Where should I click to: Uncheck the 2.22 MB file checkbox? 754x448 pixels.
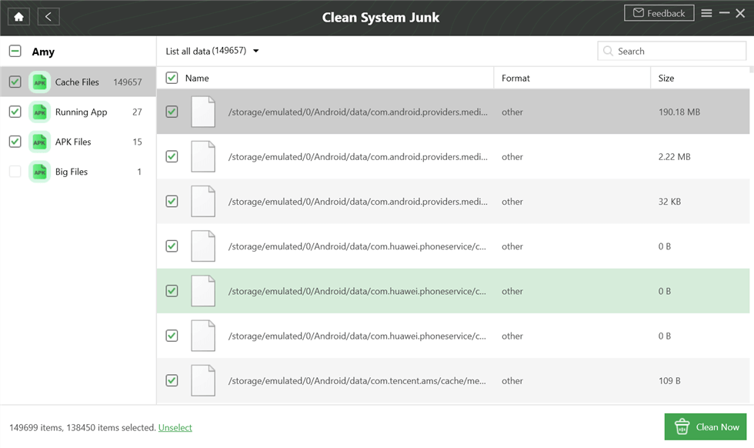coord(172,157)
